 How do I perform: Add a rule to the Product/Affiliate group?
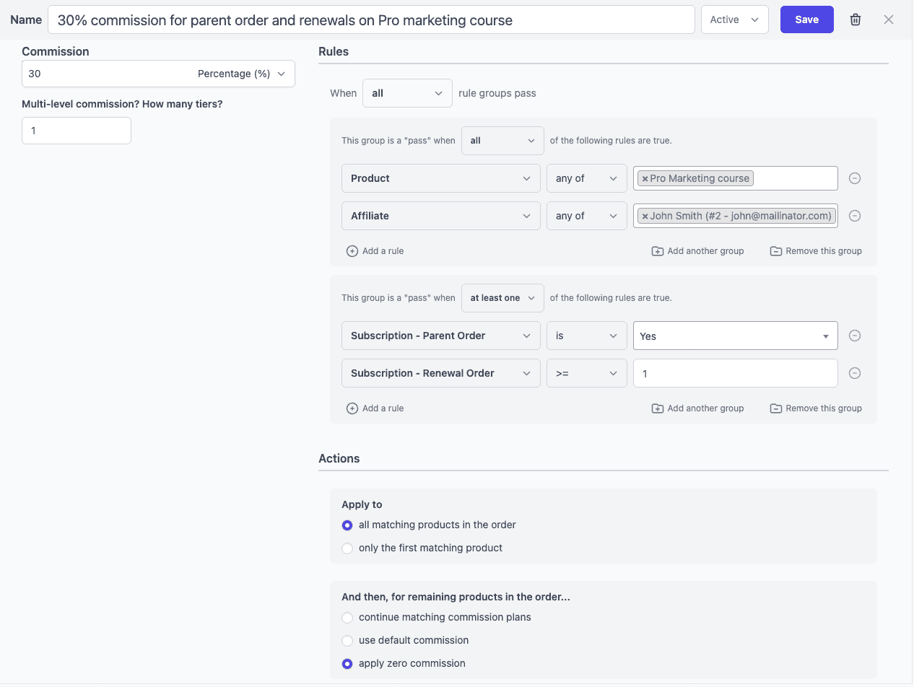click(375, 251)
